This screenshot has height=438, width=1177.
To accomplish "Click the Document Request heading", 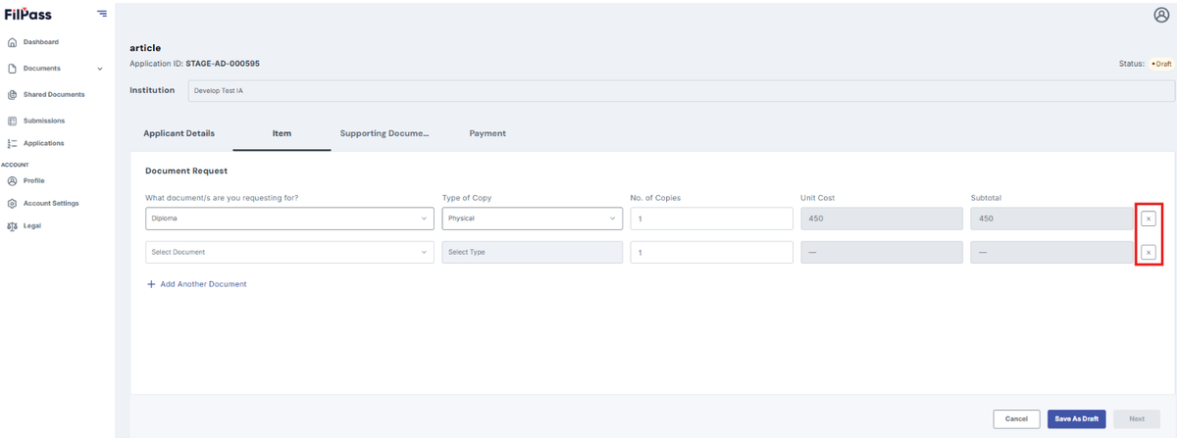I will (x=186, y=171).
